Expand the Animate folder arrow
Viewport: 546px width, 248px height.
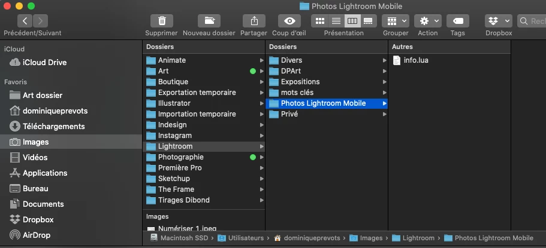coord(261,60)
